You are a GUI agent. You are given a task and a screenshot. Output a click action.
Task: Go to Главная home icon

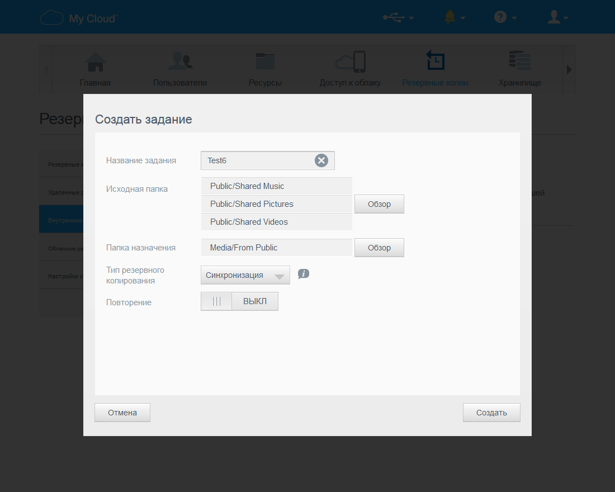click(95, 62)
